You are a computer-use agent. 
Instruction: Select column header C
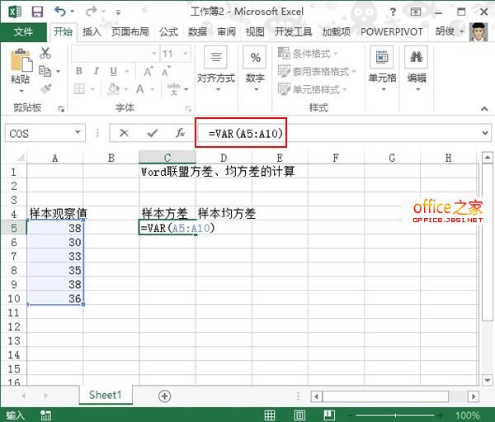167,158
